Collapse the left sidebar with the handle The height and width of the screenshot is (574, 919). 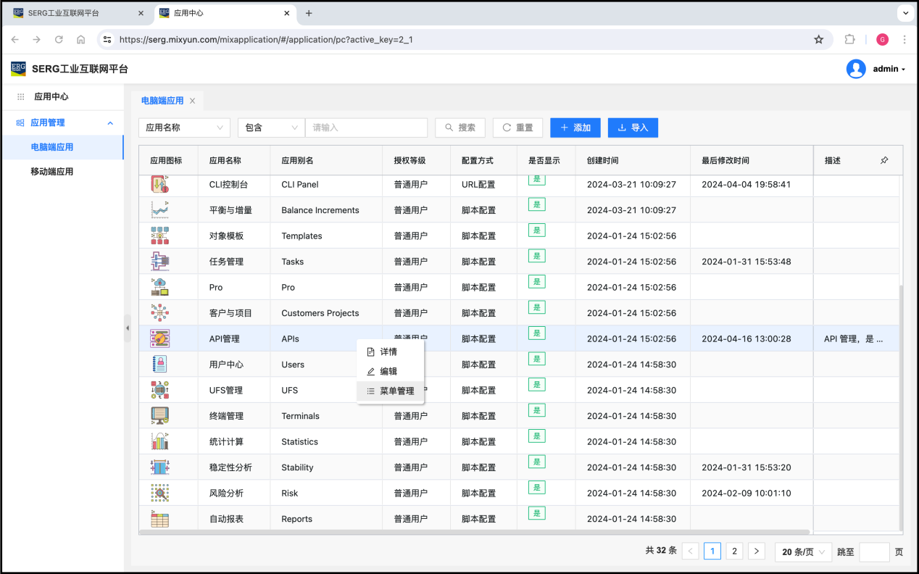[128, 328]
